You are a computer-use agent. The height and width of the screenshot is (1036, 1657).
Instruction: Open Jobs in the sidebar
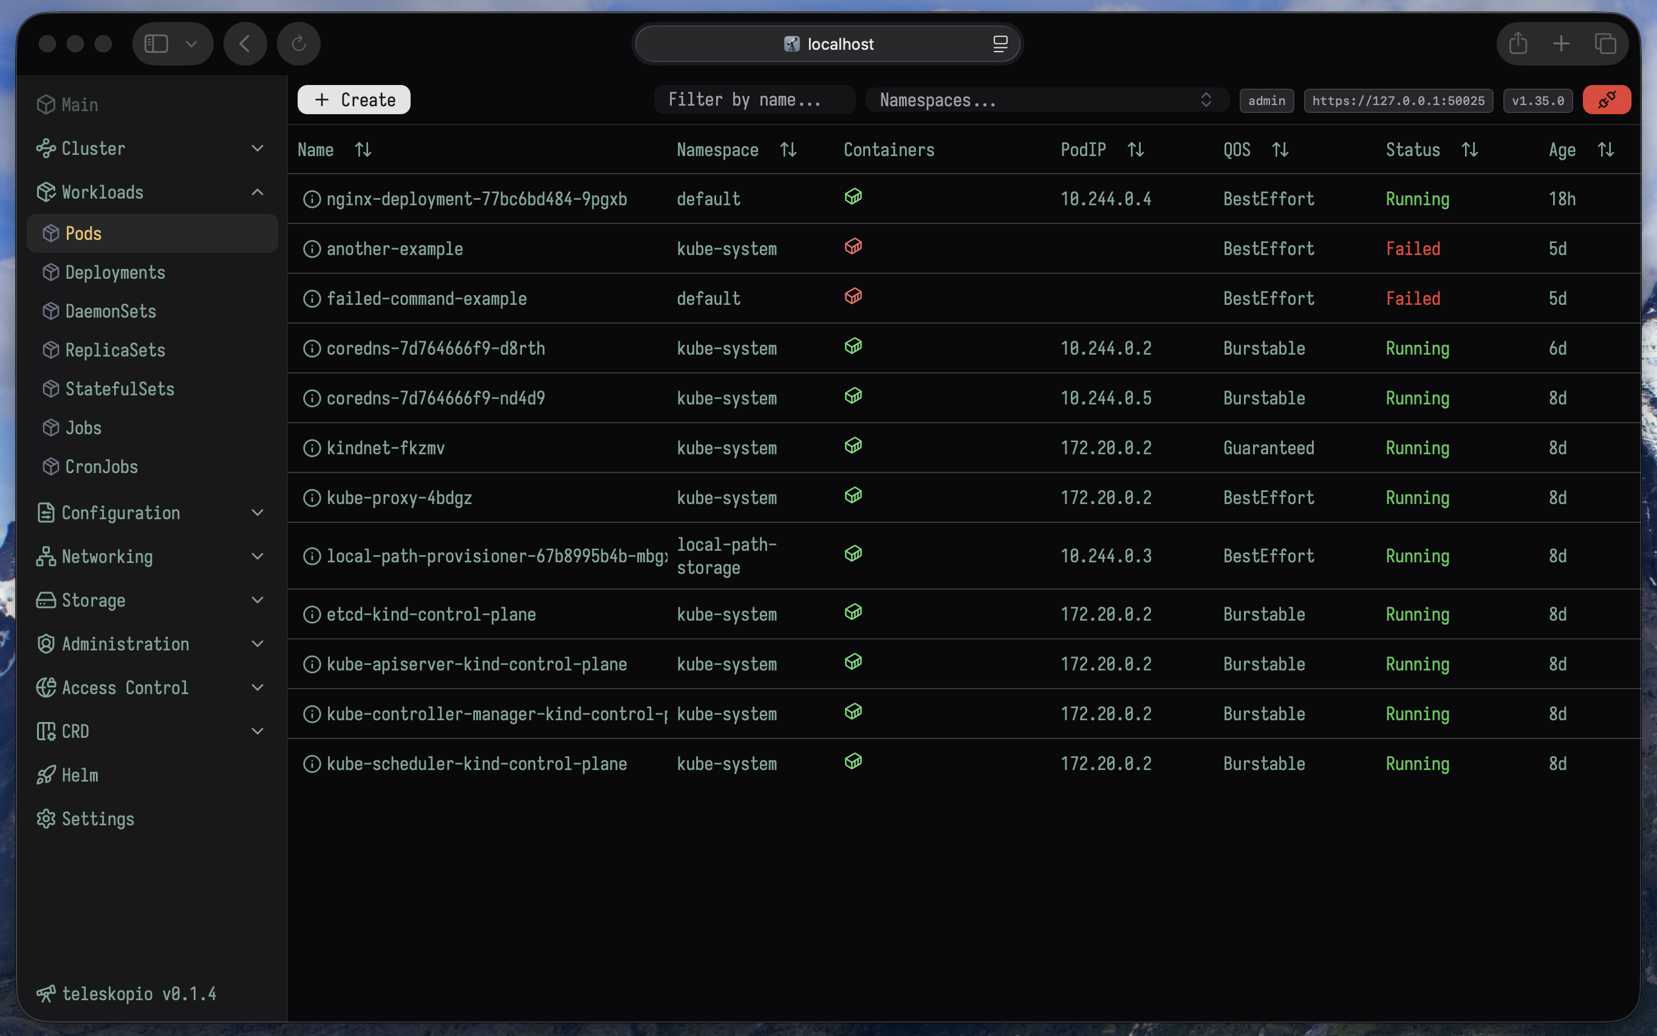(x=152, y=428)
